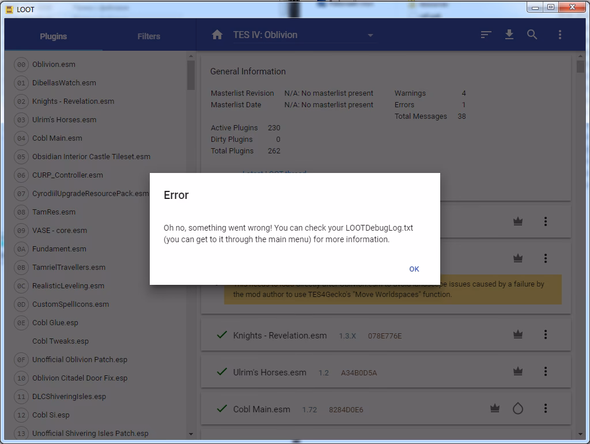Viewport: 590px width, 444px height.
Task: Switch to the Filters tab
Action: [x=149, y=36]
